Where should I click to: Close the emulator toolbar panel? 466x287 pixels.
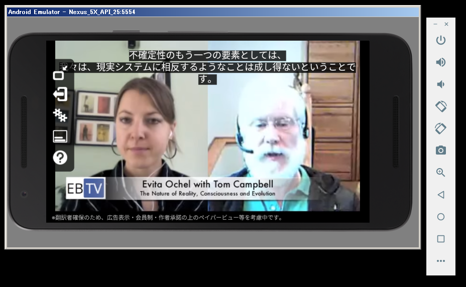click(x=446, y=24)
